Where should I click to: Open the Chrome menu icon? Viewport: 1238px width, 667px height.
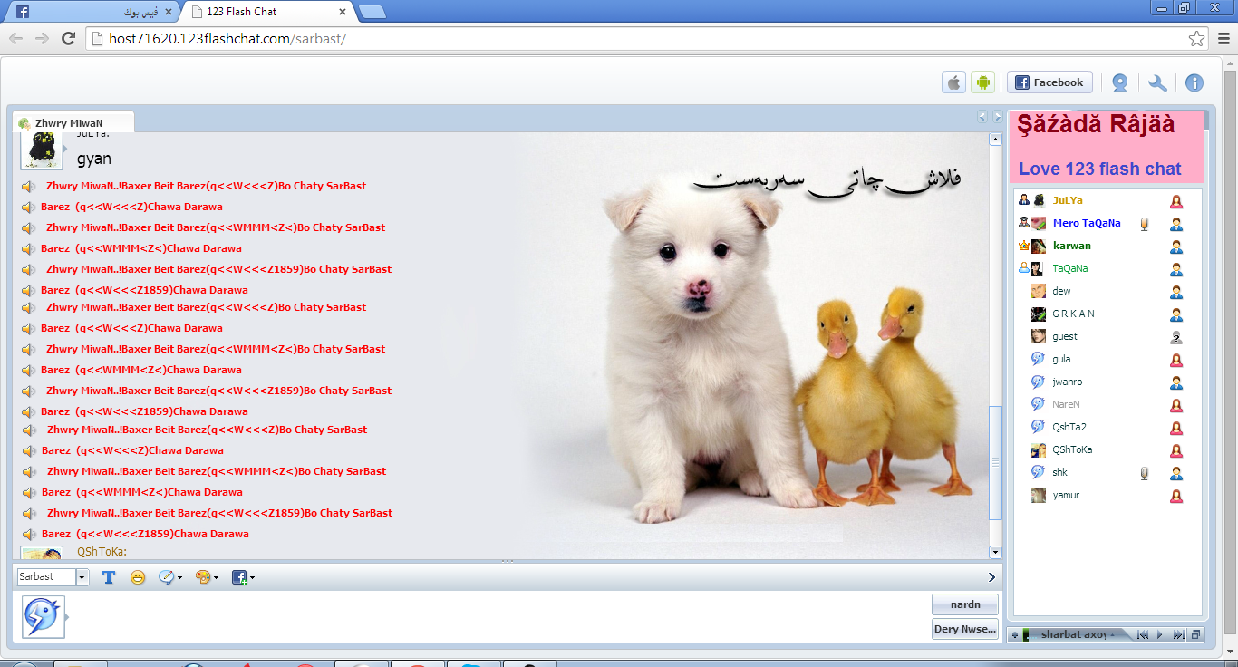click(1223, 38)
